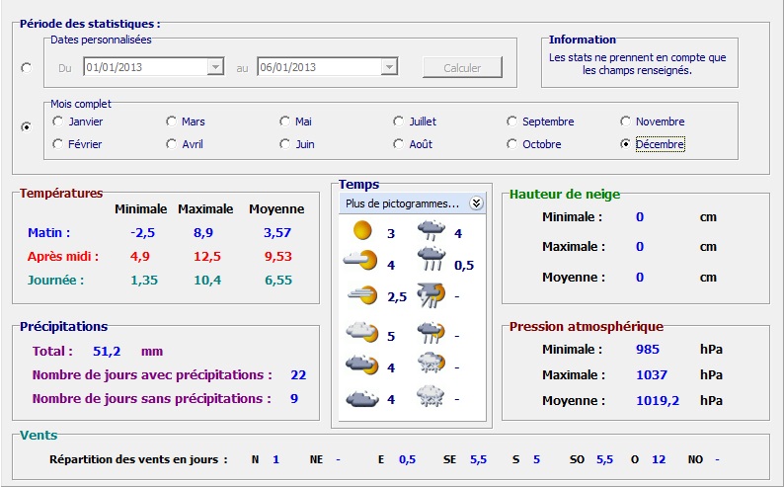Choose the Octobre month option
Screen dimensions: 784x487
tap(534, 144)
